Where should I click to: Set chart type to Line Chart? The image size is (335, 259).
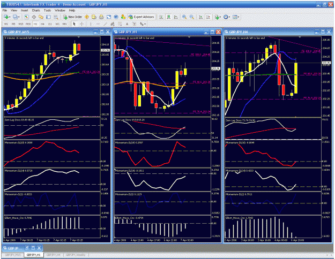tap(176, 17)
